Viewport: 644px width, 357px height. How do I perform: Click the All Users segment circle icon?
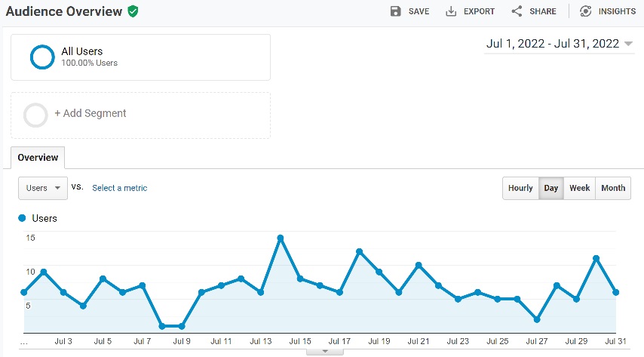point(41,57)
